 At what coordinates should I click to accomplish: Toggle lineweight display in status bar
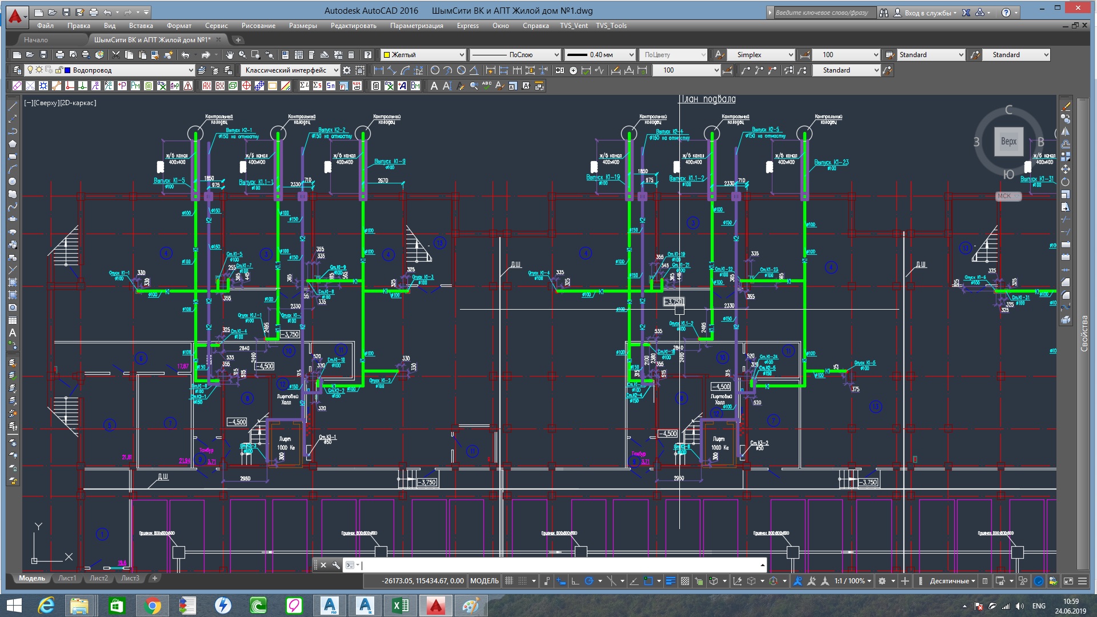coord(670,581)
